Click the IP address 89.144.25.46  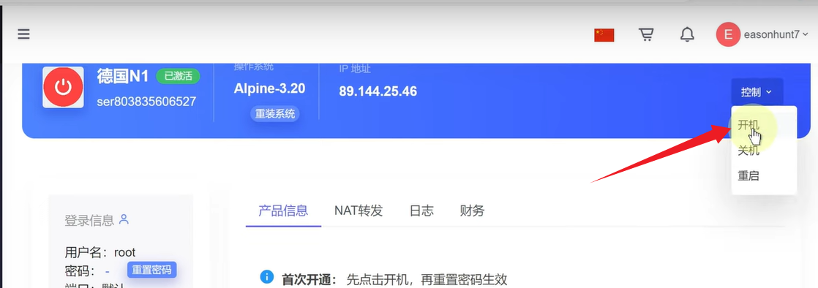point(378,91)
